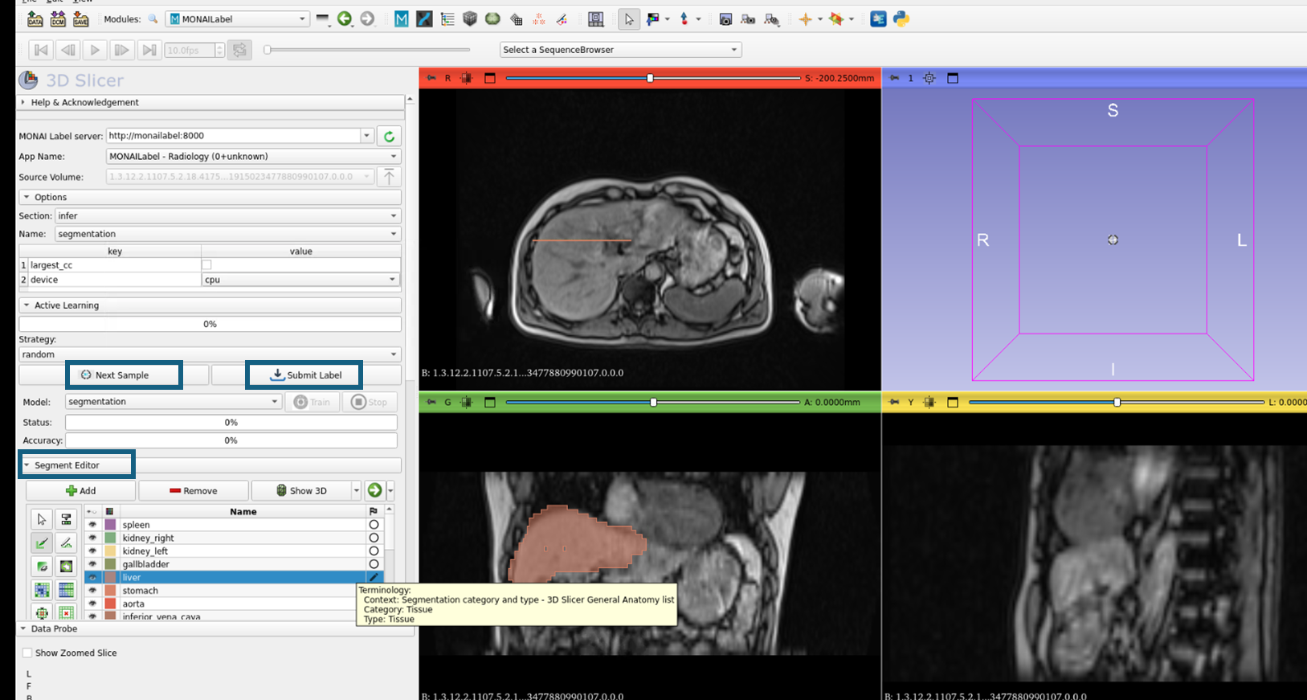Check the Show Zoomed Slice box
The width and height of the screenshot is (1307, 700).
tap(27, 653)
